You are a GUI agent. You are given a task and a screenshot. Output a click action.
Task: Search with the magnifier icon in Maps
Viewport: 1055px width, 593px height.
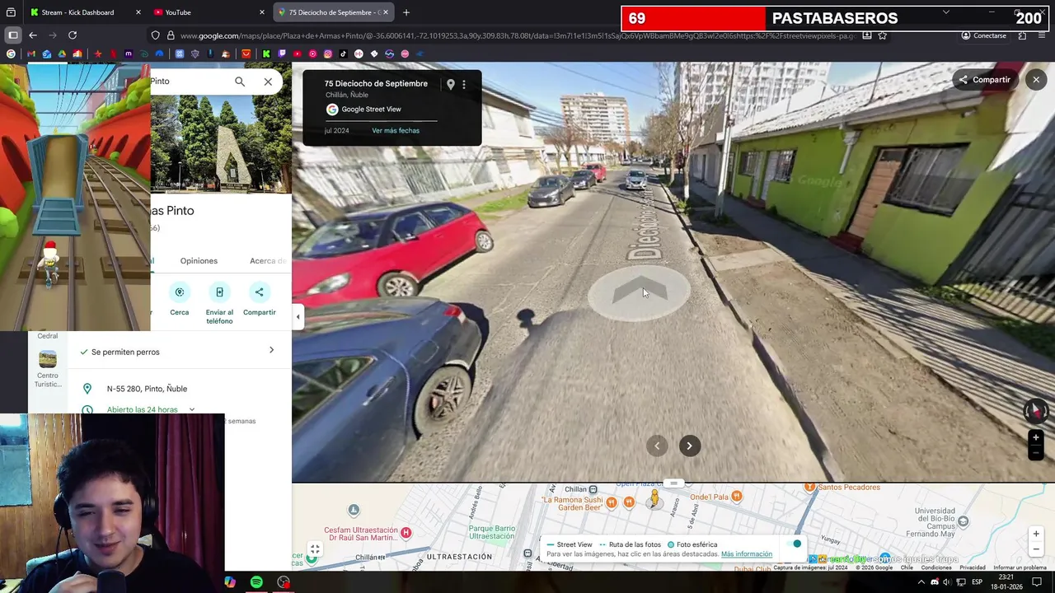[240, 82]
